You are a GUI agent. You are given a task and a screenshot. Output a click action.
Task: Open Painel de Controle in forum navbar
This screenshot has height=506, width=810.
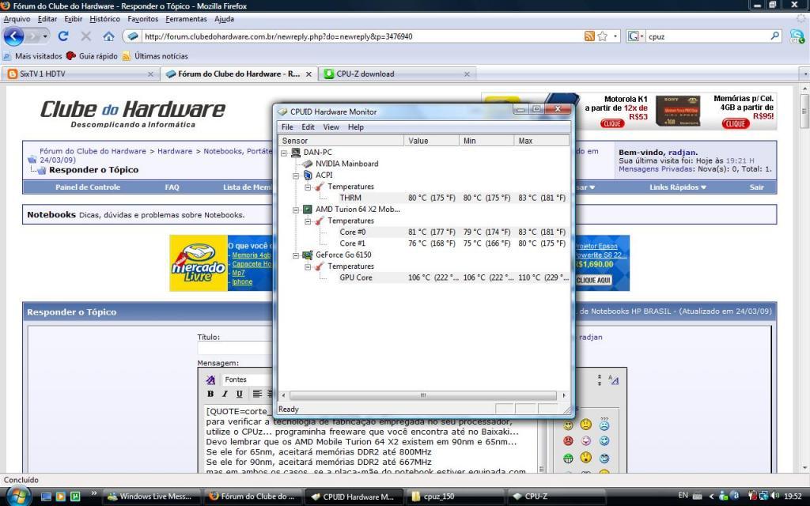tap(88, 187)
